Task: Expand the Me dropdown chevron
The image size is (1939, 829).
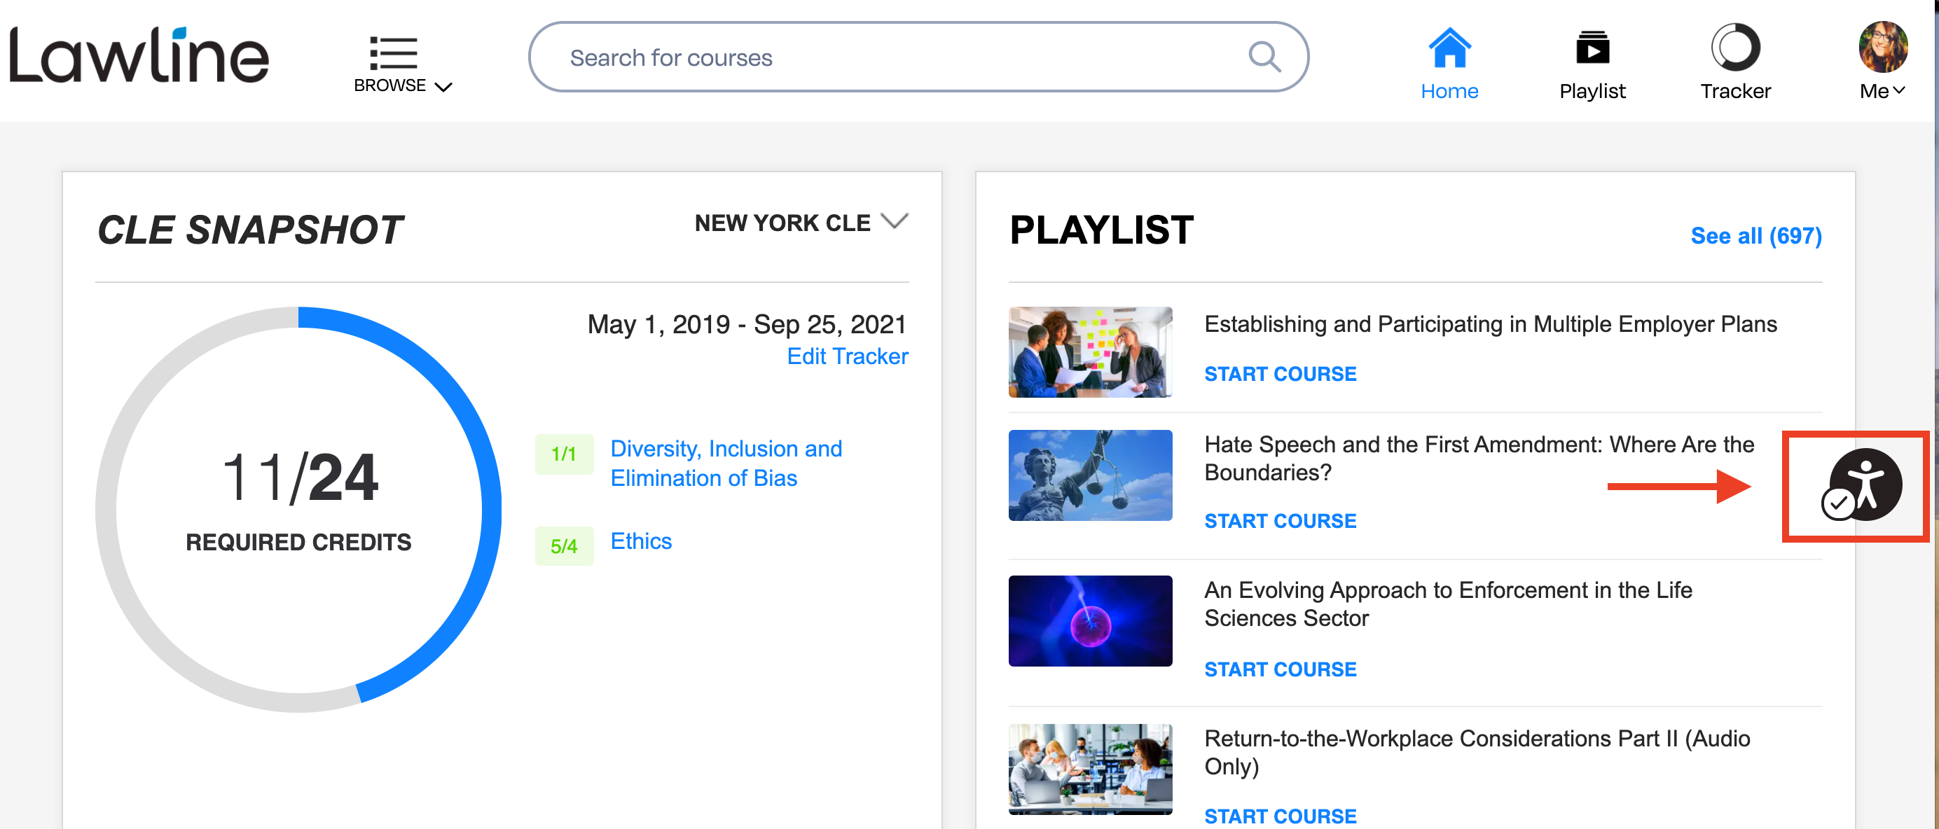Action: pos(1899,90)
